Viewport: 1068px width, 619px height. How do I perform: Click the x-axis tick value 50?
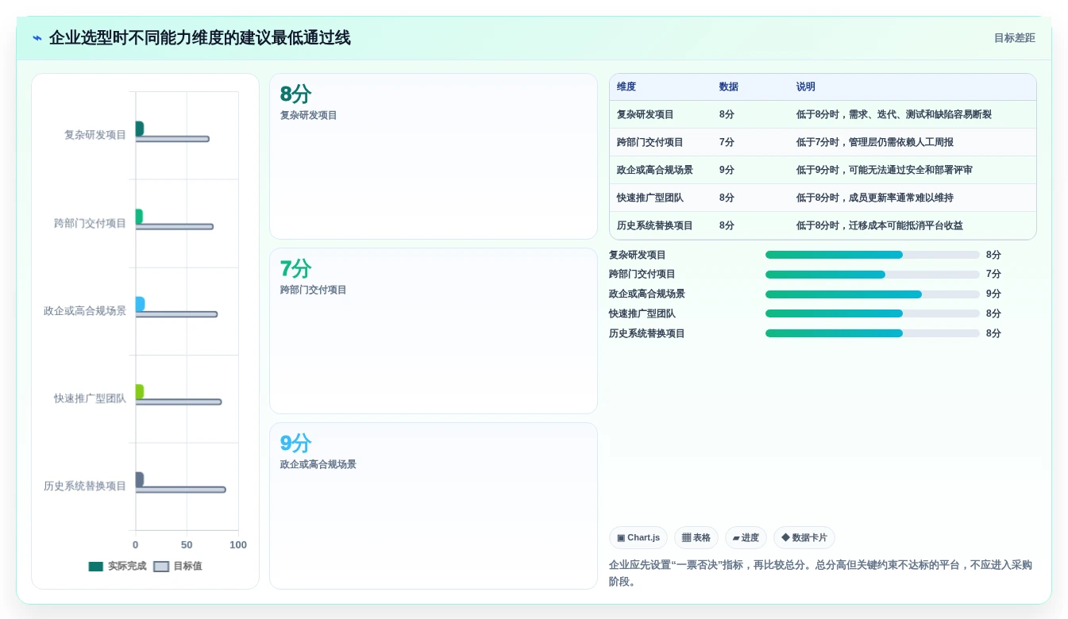[x=187, y=545]
